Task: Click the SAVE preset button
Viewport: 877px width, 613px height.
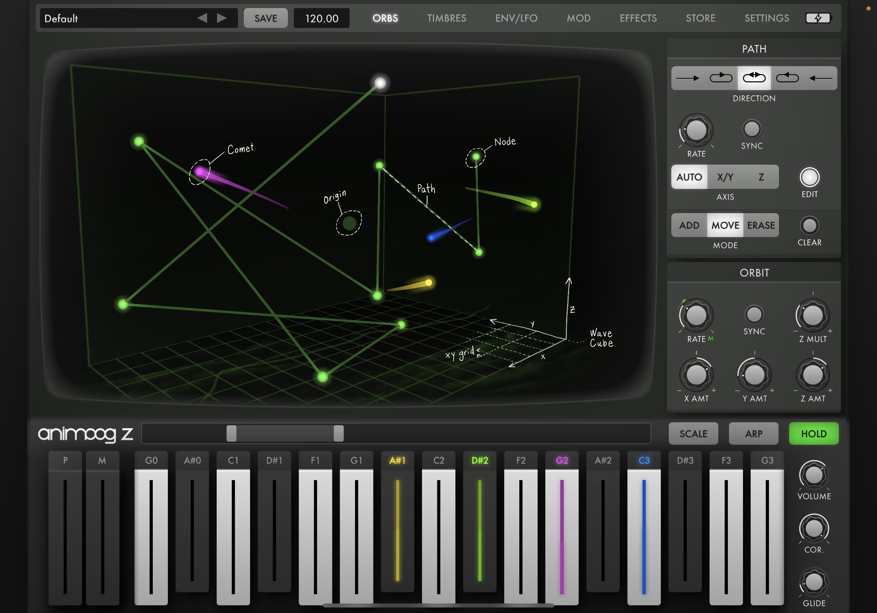Action: point(266,18)
